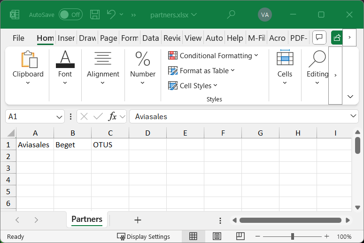This screenshot has width=364, height=243.
Task: Select column D header
Action: (x=147, y=133)
